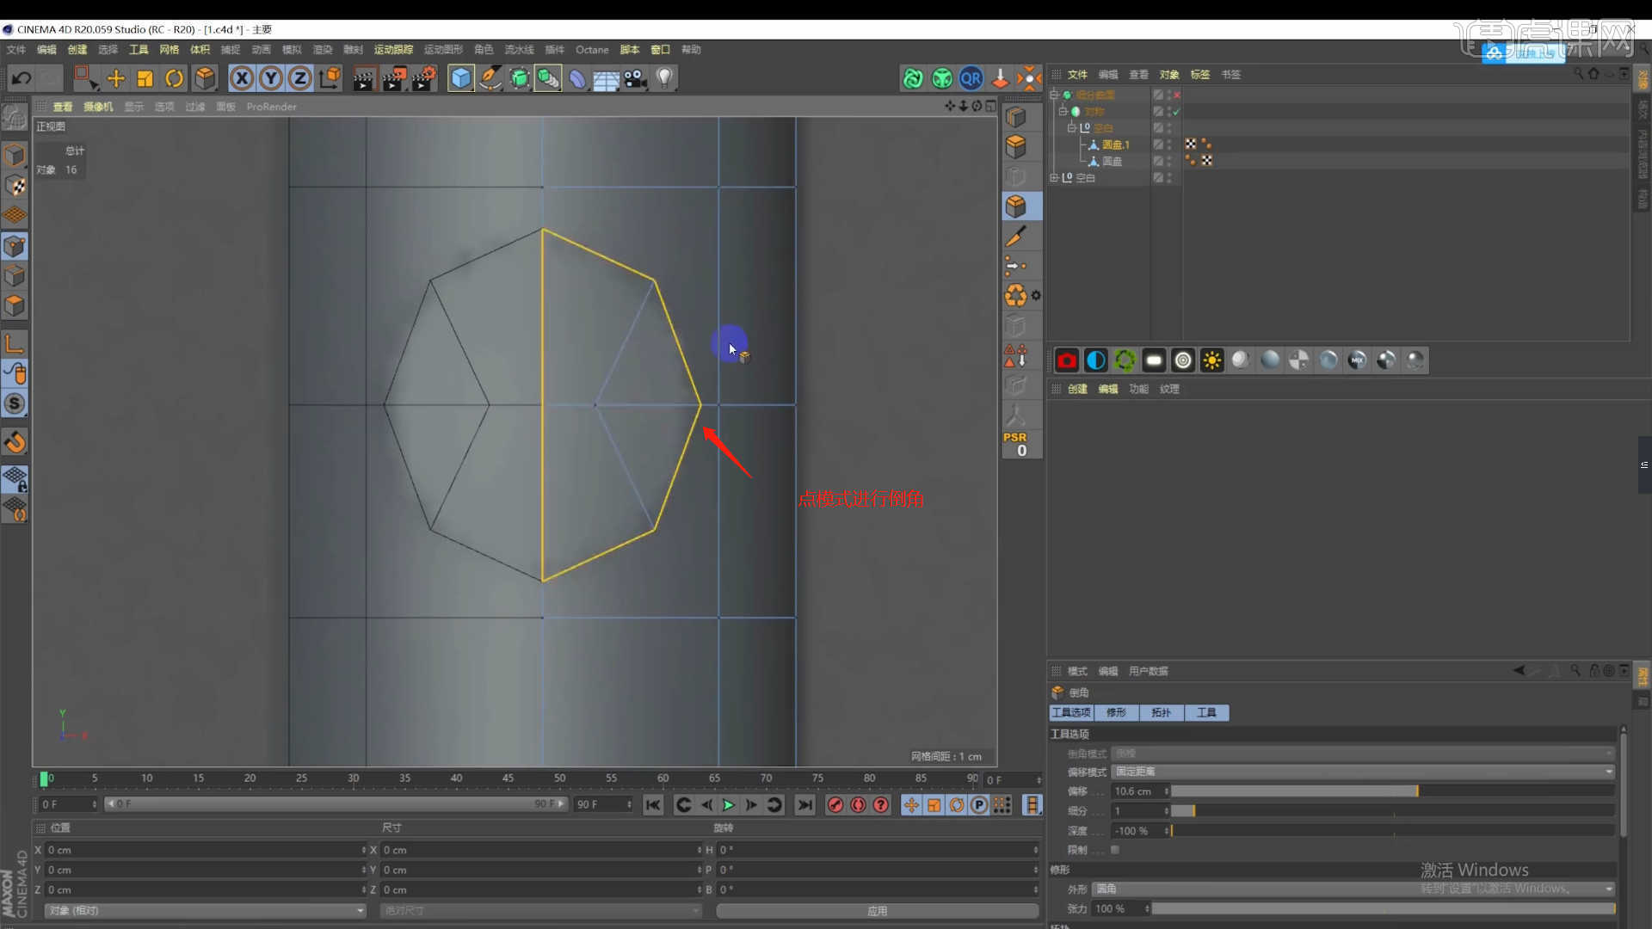This screenshot has width=1652, height=929.
Task: Switch to the 拓扑 topology tab
Action: click(x=1161, y=712)
